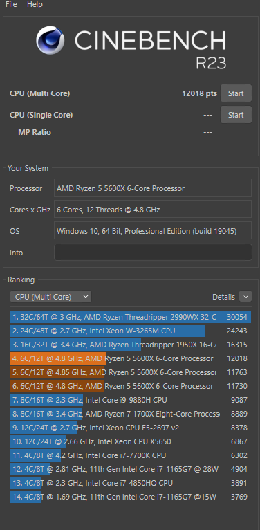Start the CPU Multi Core benchmark

(236, 93)
